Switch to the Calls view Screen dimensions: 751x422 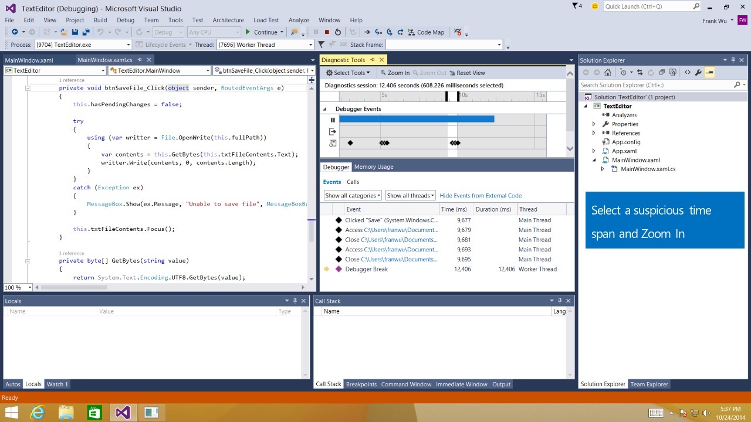coord(353,182)
